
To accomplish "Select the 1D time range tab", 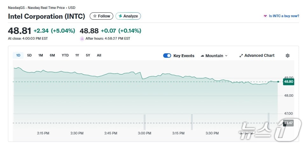I will 18,55.
